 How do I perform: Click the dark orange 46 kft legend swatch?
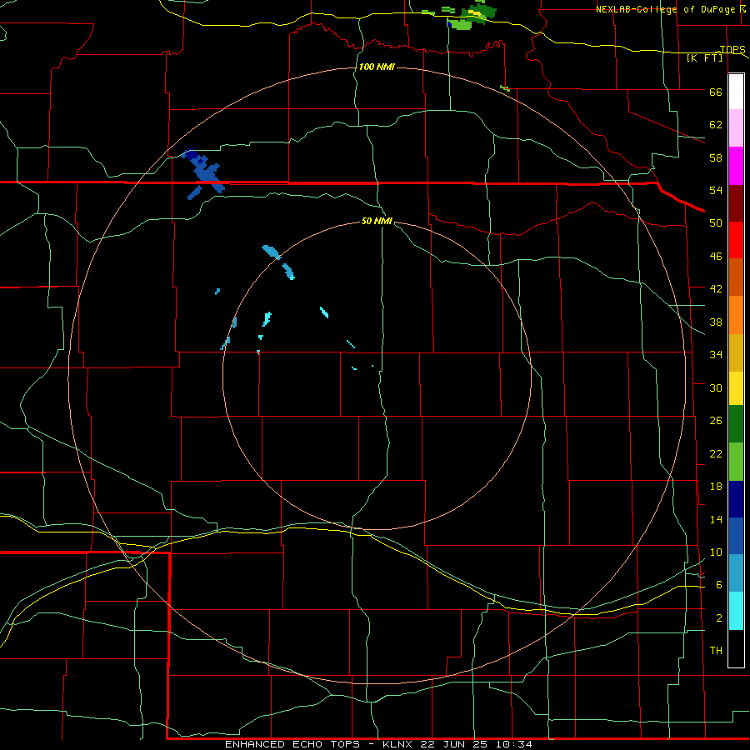coord(736,277)
